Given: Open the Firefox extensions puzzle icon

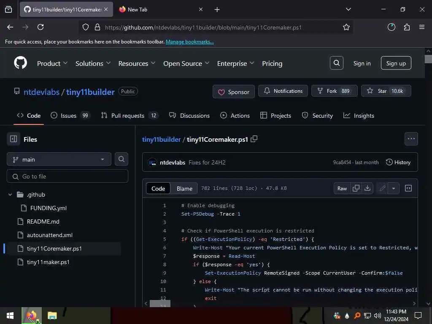Looking at the screenshot, I should pyautogui.click(x=407, y=27).
